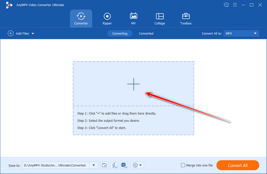Viewport: 267px width, 174px height.
Task: Click the large plus to add files
Action: point(133,84)
